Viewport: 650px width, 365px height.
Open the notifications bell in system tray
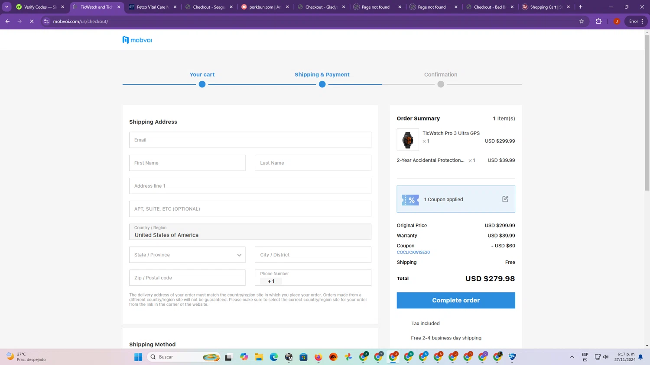640,357
